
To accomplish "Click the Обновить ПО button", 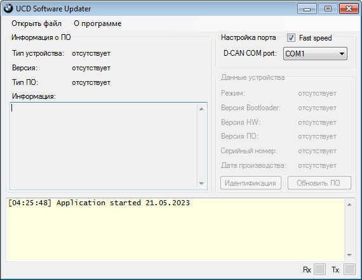I will (x=319, y=183).
